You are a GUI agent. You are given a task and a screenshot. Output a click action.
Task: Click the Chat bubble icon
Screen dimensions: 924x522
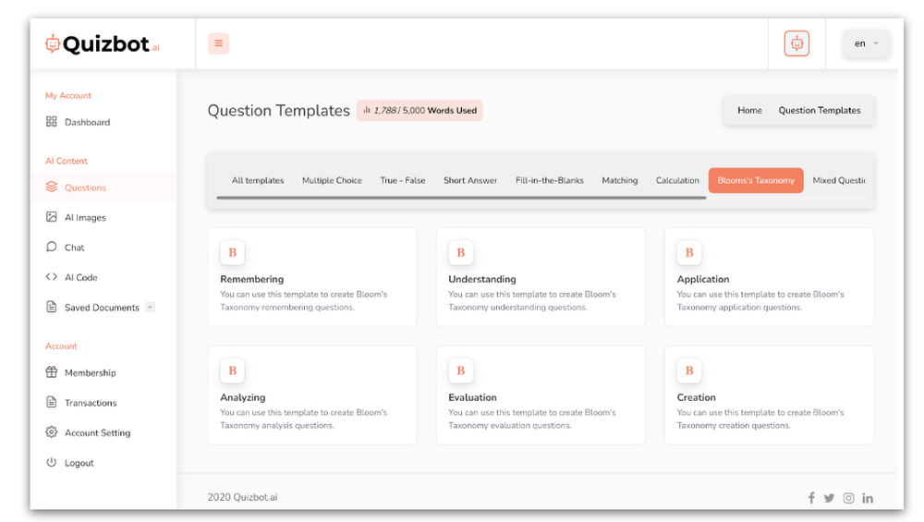[x=51, y=247]
